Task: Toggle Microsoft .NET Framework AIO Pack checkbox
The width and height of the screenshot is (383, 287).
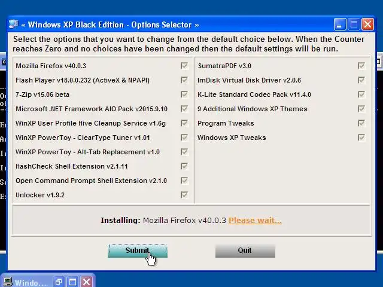Action: tap(184, 109)
